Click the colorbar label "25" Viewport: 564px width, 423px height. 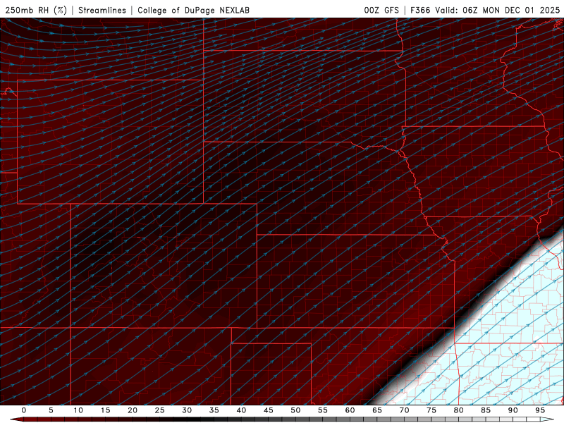click(x=160, y=410)
